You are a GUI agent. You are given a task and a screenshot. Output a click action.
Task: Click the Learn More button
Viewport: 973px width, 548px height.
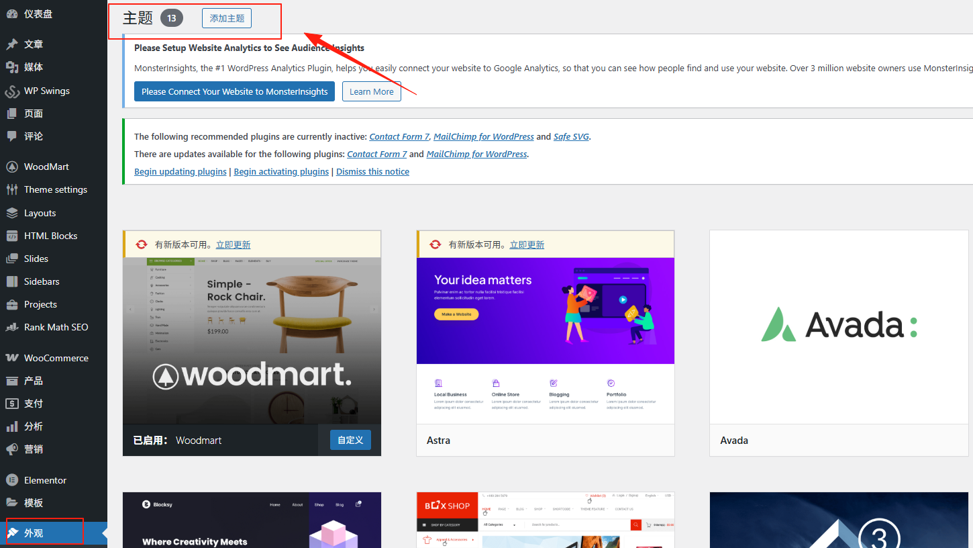click(x=371, y=91)
